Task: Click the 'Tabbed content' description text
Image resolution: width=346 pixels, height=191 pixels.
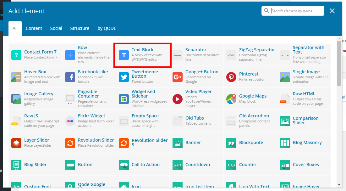Action: click(x=198, y=123)
